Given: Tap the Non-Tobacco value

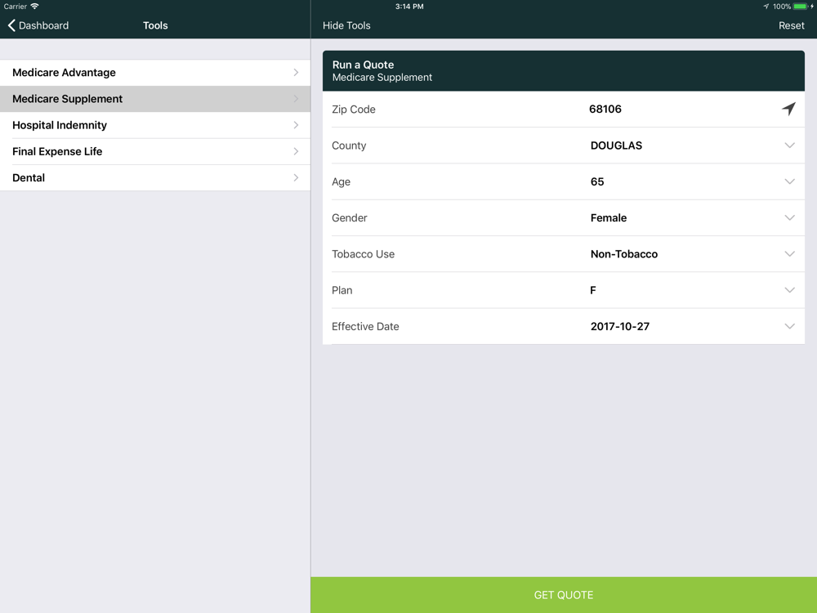Looking at the screenshot, I should click(623, 254).
